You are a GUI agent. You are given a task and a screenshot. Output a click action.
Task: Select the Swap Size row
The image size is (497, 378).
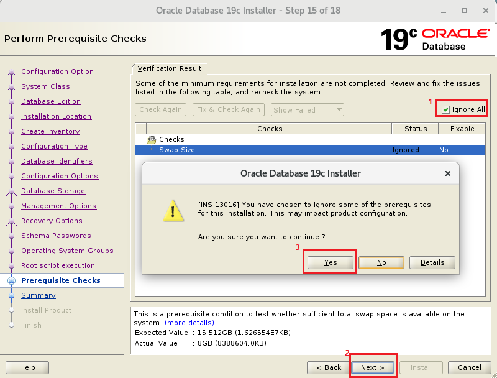point(310,150)
